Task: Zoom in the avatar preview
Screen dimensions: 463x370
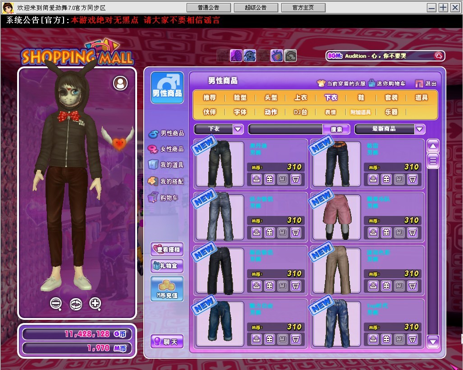Action: pyautogui.click(x=95, y=304)
